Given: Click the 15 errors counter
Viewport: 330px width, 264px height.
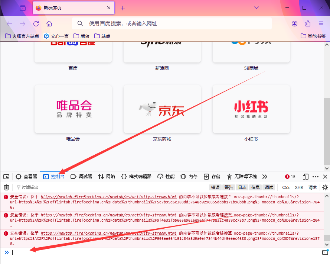Looking at the screenshot, I should [x=290, y=177].
